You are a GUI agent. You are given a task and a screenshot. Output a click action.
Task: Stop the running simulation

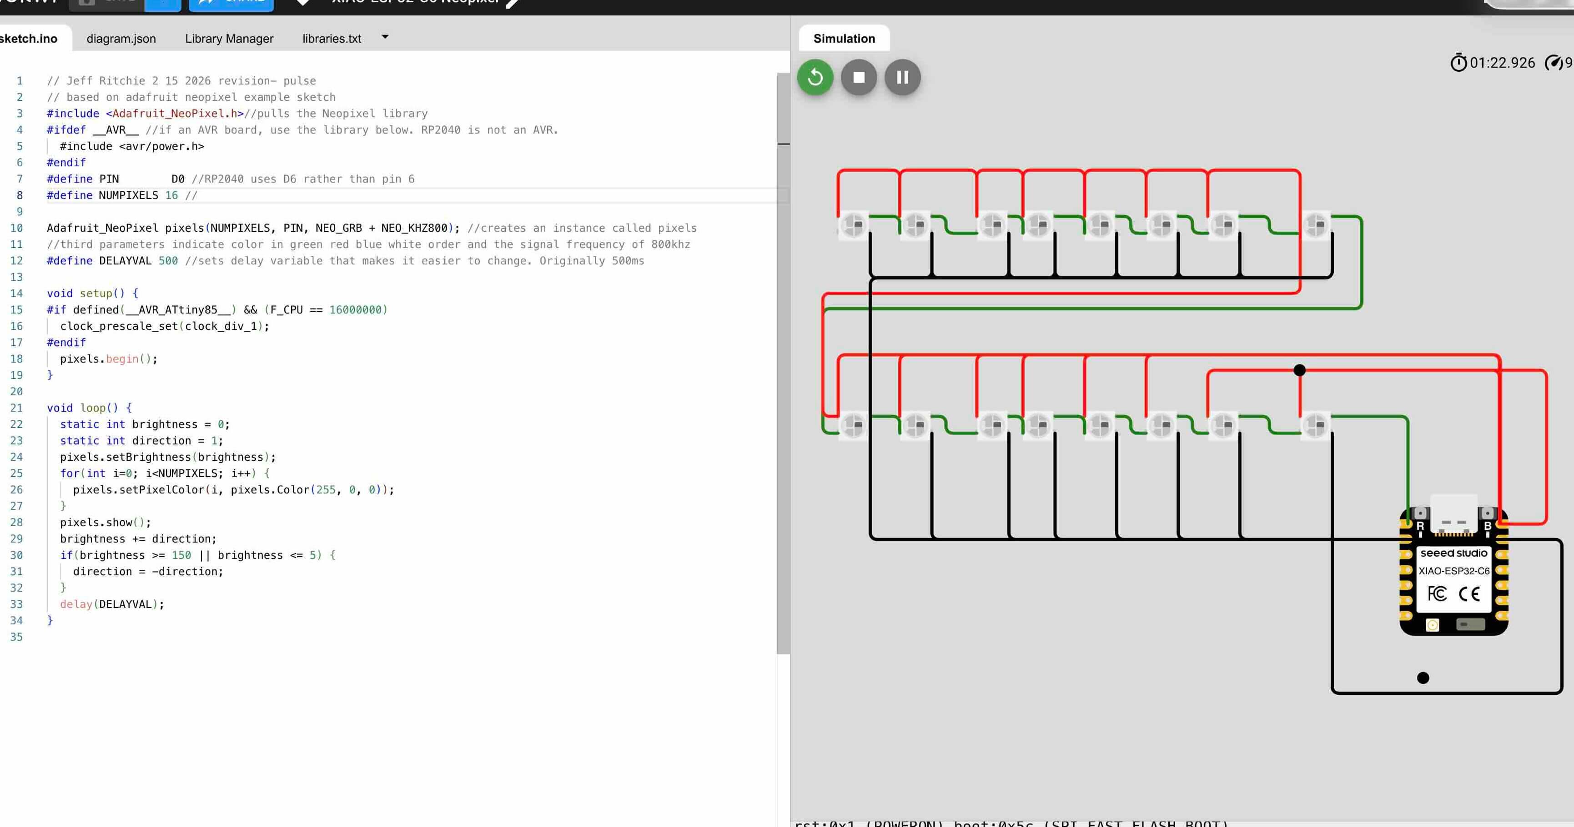click(859, 77)
